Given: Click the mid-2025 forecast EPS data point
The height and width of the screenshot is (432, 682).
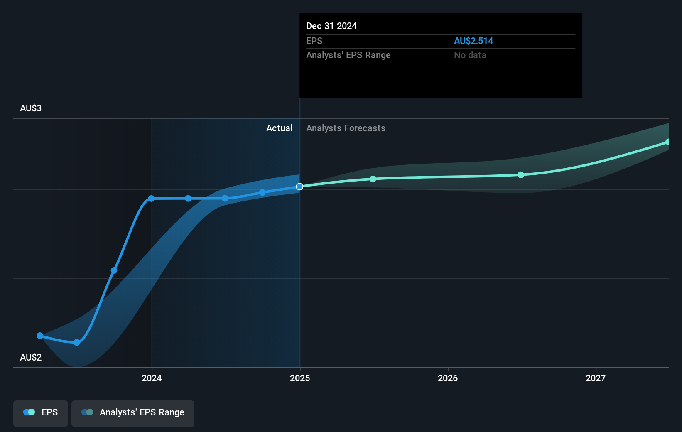Looking at the screenshot, I should (x=373, y=179).
